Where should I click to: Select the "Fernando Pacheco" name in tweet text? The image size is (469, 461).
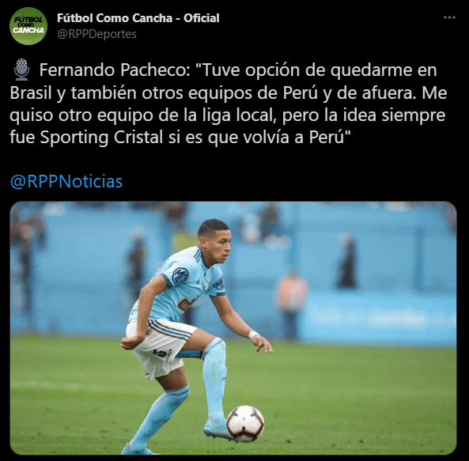tap(115, 70)
